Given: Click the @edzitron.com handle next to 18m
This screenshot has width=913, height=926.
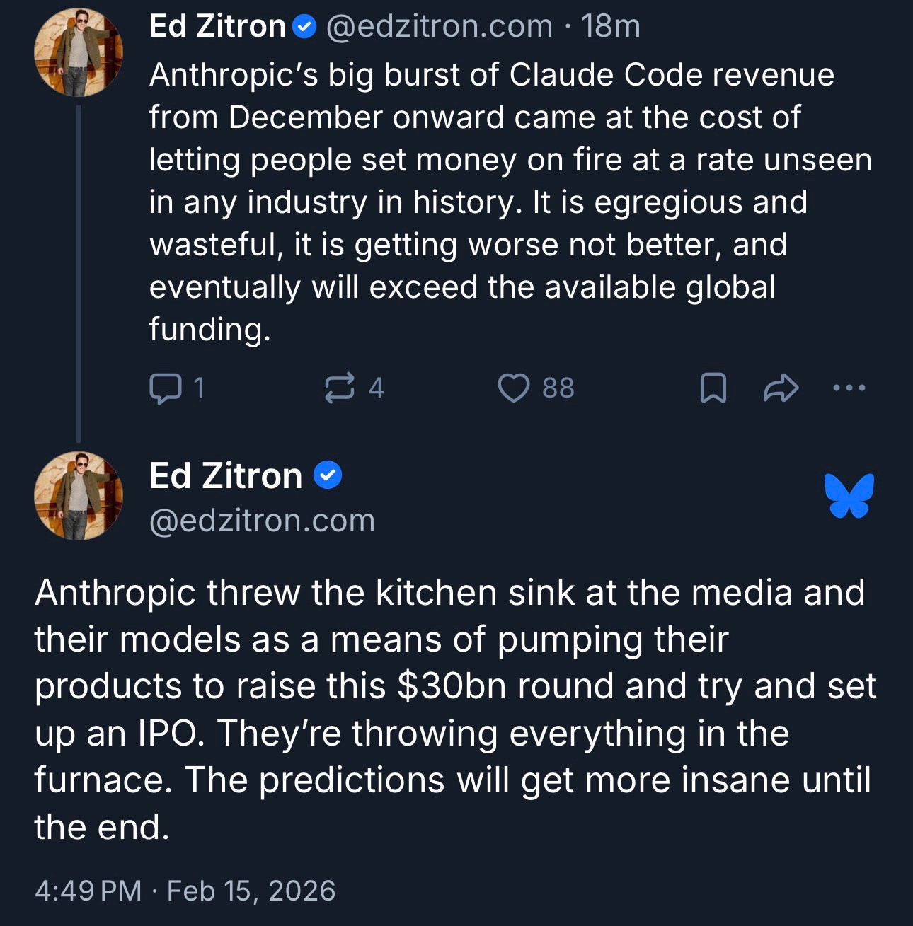Looking at the screenshot, I should [x=439, y=27].
